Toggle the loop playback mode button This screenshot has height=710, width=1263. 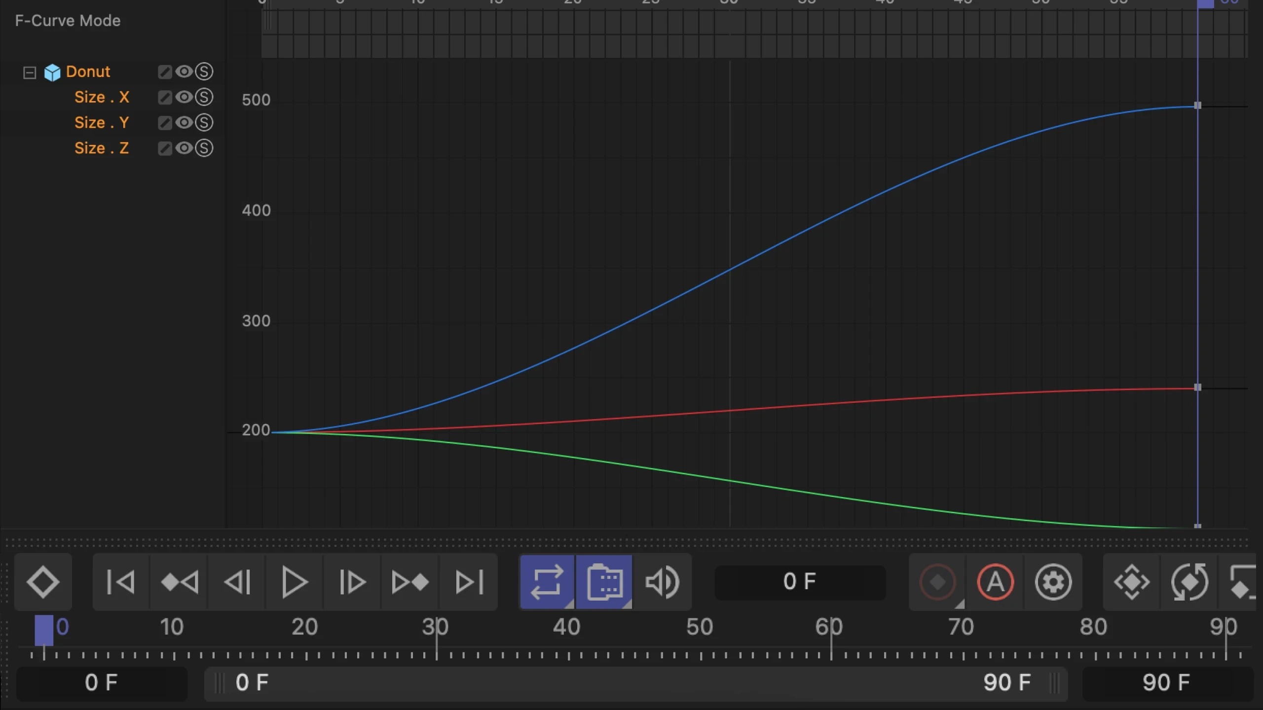tap(547, 582)
